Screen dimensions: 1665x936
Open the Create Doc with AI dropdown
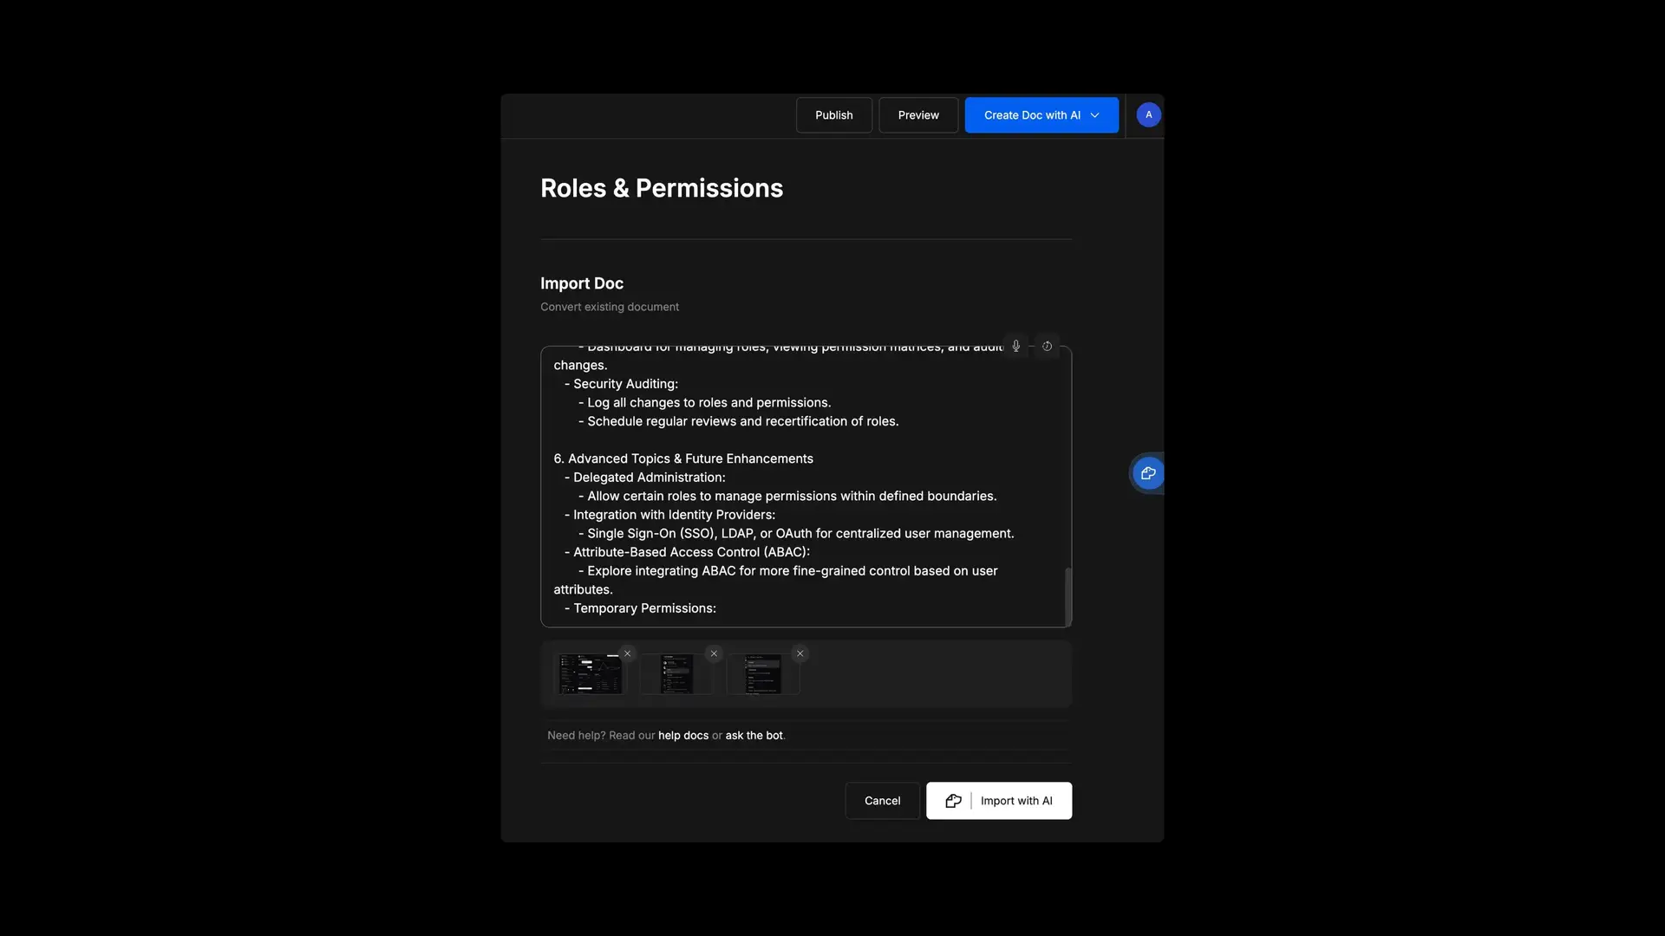(1094, 115)
